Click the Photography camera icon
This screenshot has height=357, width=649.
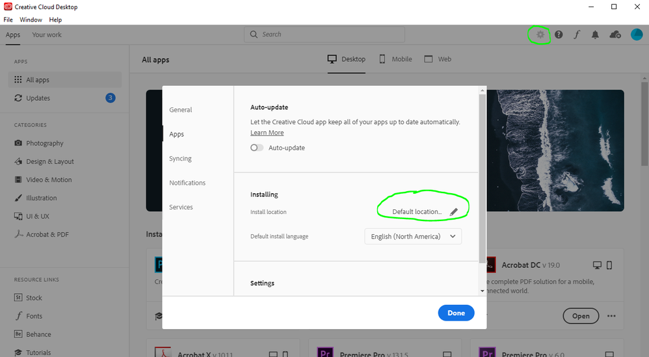click(18, 142)
